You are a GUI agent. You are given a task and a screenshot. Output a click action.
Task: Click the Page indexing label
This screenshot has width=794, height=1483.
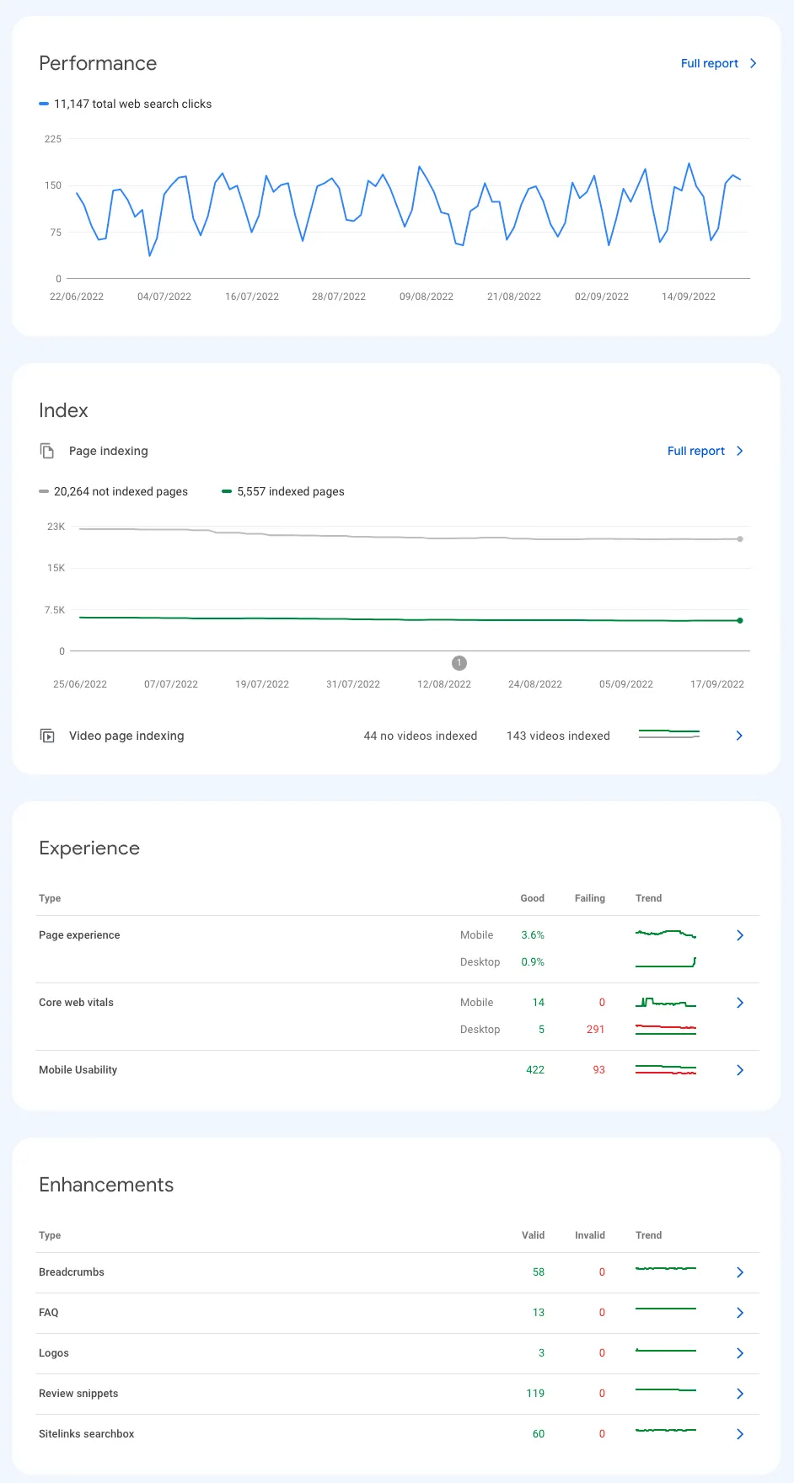pos(109,451)
